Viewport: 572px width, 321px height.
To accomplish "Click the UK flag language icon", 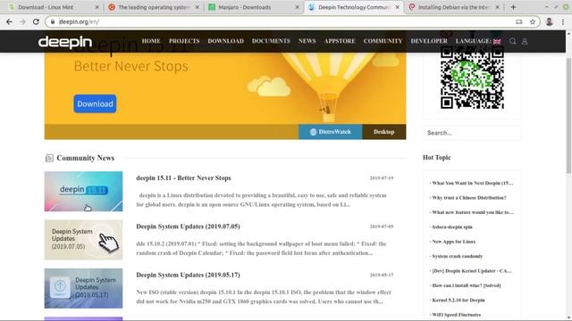I will point(497,42).
